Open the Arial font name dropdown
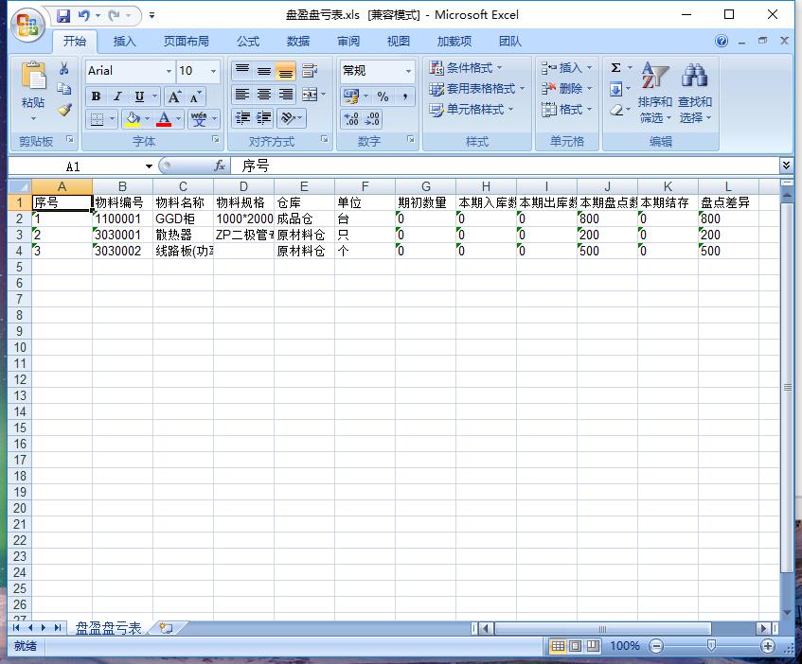 tap(169, 71)
